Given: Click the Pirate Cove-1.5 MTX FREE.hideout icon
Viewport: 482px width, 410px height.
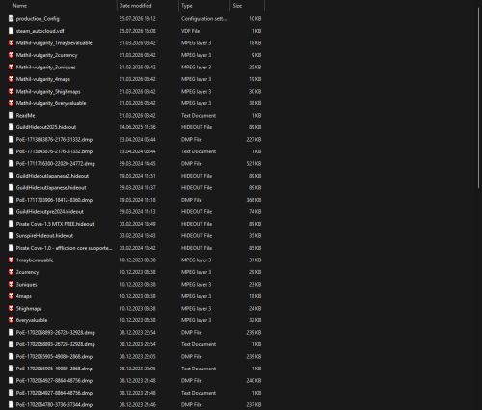Looking at the screenshot, I should (11, 224).
